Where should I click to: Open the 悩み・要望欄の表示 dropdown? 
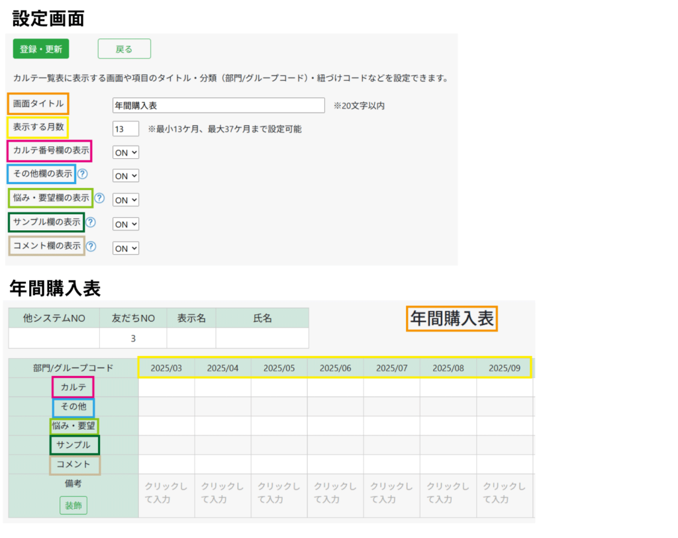point(126,199)
